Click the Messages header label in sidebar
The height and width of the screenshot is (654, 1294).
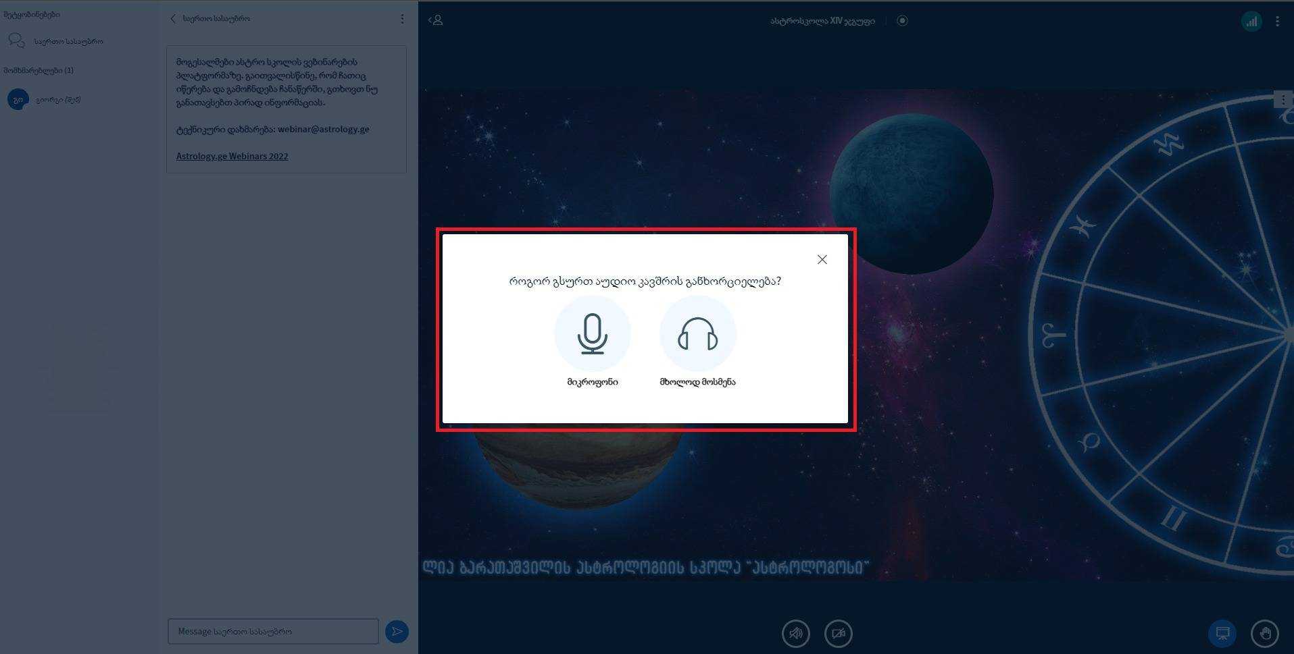pyautogui.click(x=32, y=14)
